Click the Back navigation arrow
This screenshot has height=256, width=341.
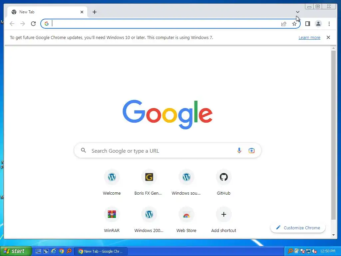[x=12, y=24]
